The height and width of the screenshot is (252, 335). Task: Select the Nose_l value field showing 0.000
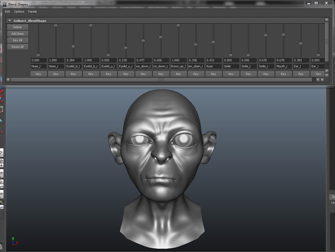tap(39, 60)
